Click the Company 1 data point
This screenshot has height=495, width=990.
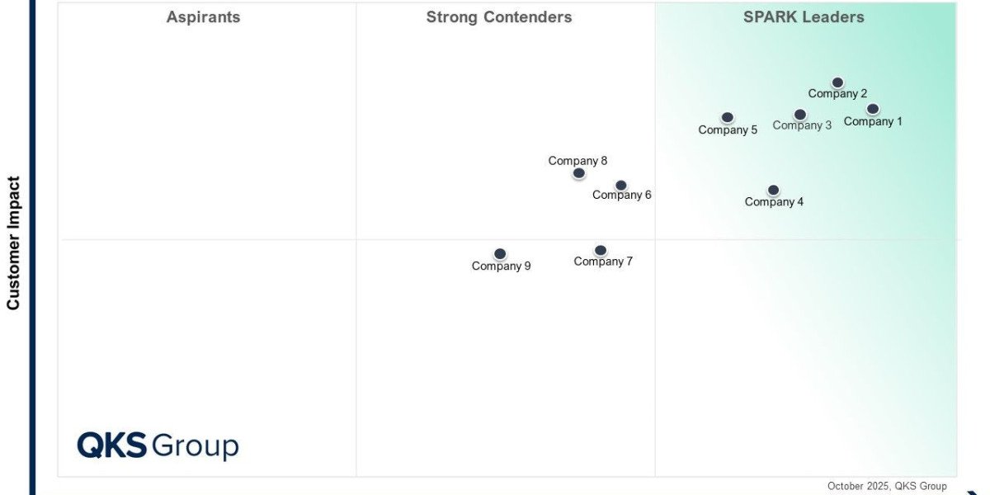[x=873, y=109]
